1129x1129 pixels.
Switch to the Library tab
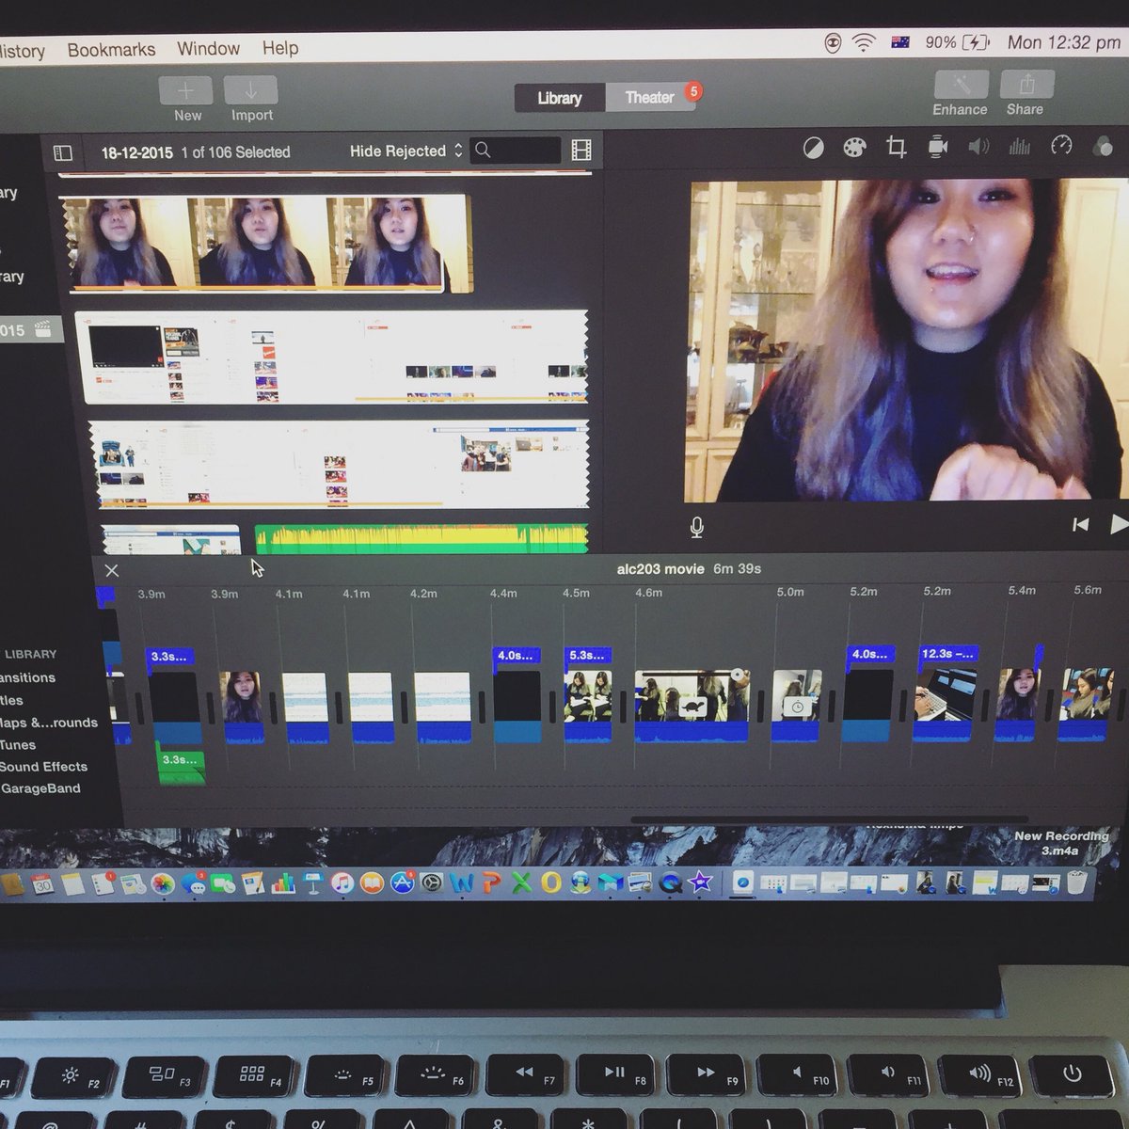pyautogui.click(x=559, y=98)
